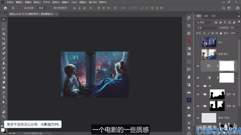Open the 滤镜(T) menu
The image size is (241, 135).
[x=65, y=2]
